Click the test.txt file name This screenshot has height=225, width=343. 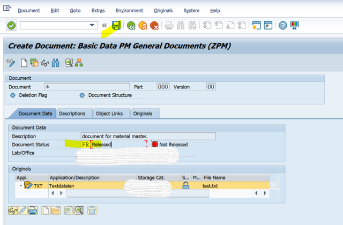(210, 186)
